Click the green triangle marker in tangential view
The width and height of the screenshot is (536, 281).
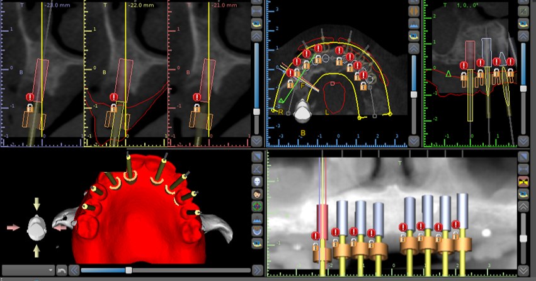pyautogui.click(x=448, y=73)
